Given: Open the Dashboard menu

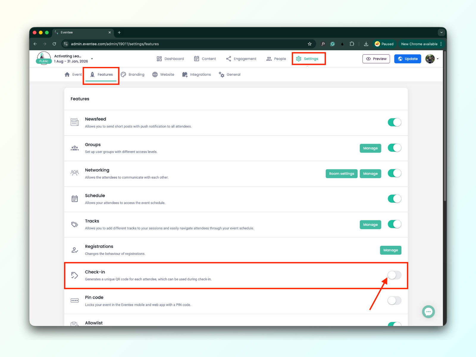Looking at the screenshot, I should [170, 59].
